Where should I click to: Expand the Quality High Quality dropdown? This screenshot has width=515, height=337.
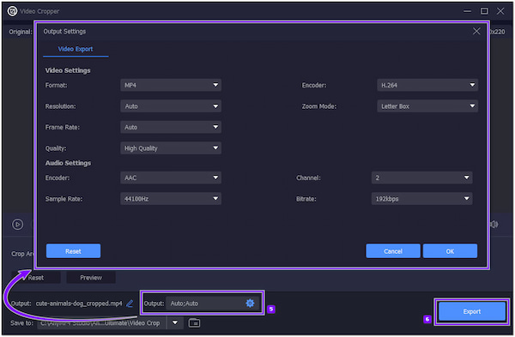click(x=171, y=148)
